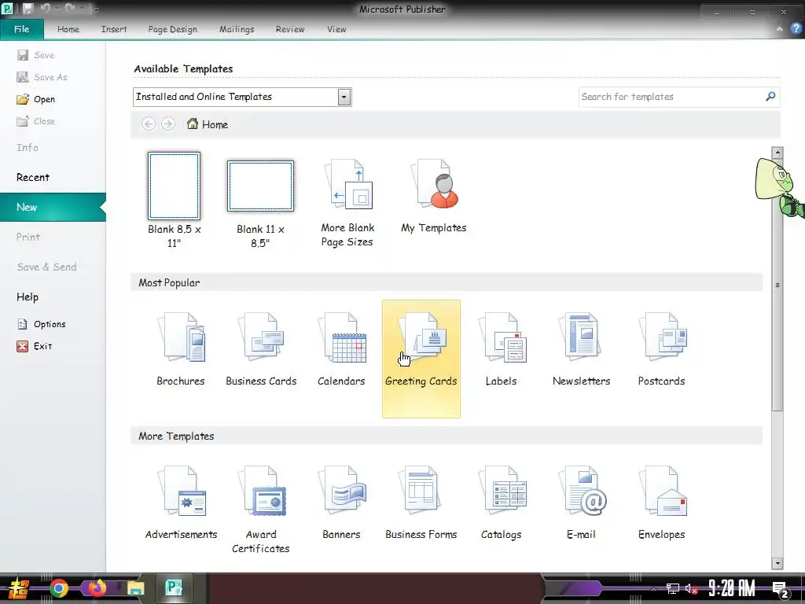Open Google Chrome from the taskbar
805x604 pixels.
(58, 588)
